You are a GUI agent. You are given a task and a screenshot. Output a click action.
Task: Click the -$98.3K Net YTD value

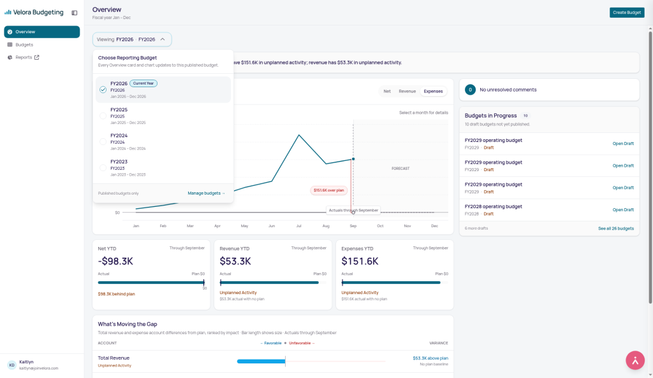pos(115,262)
